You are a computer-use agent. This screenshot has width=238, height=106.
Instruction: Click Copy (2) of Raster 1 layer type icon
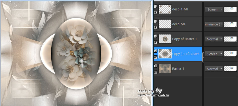[x=156, y=51]
